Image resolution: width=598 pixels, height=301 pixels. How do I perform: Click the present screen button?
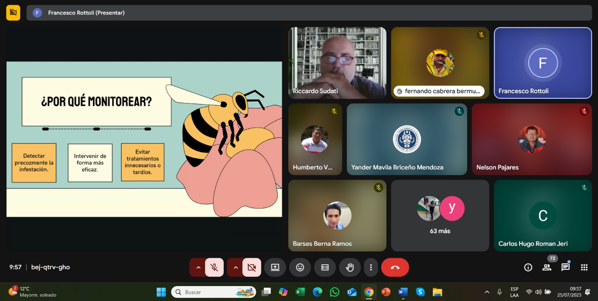coord(275,267)
